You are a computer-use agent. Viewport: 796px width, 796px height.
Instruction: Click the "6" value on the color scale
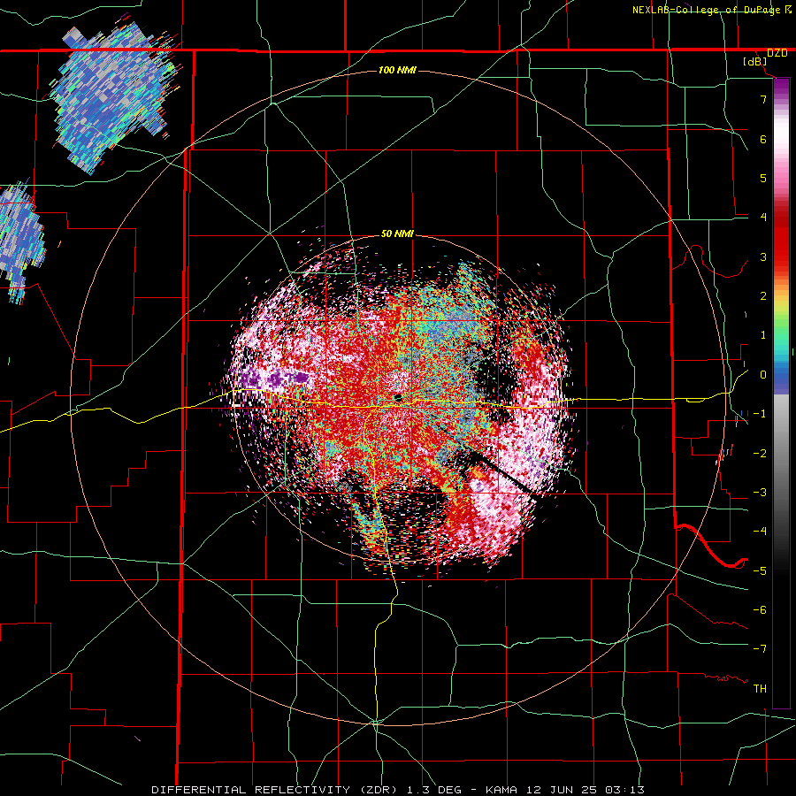(763, 139)
